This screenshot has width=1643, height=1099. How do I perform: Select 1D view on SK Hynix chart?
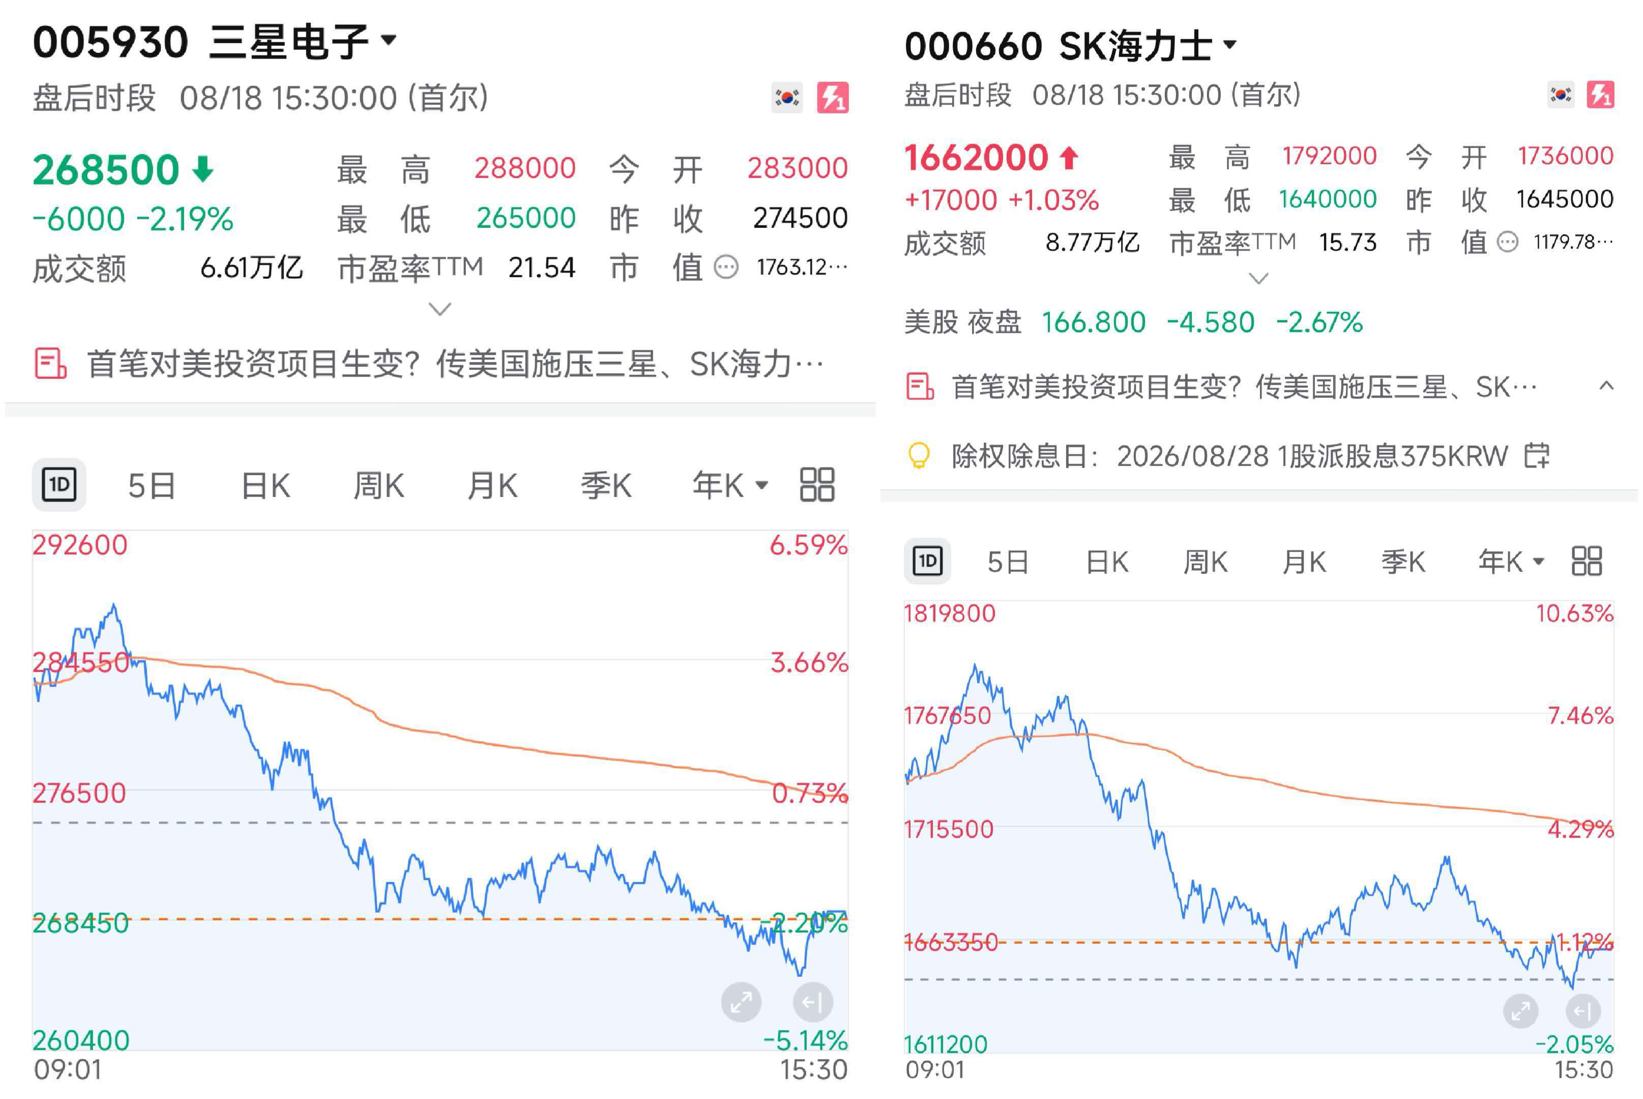pyautogui.click(x=927, y=561)
